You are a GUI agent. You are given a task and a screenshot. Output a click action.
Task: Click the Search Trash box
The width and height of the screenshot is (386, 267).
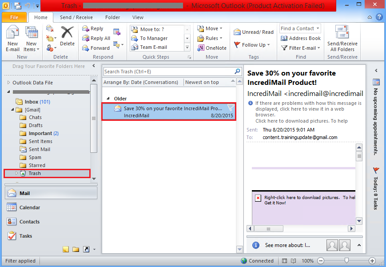coord(169,72)
